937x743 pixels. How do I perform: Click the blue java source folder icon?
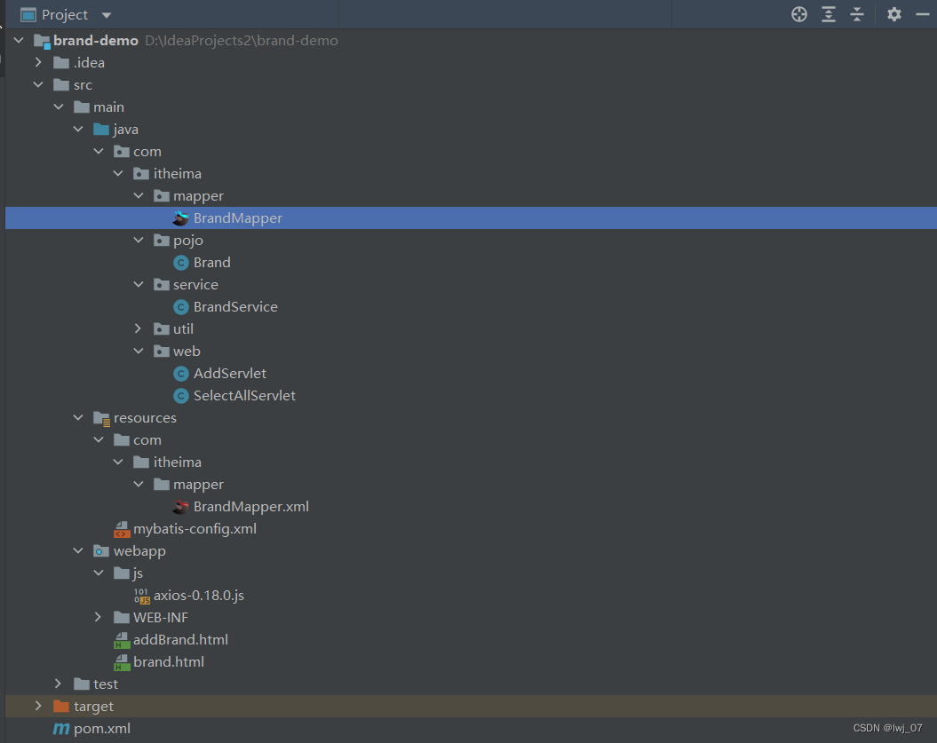tap(101, 129)
